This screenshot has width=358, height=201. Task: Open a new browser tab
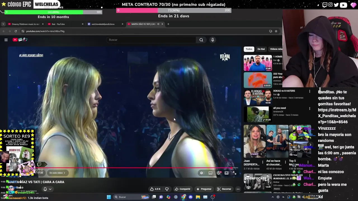(x=168, y=24)
